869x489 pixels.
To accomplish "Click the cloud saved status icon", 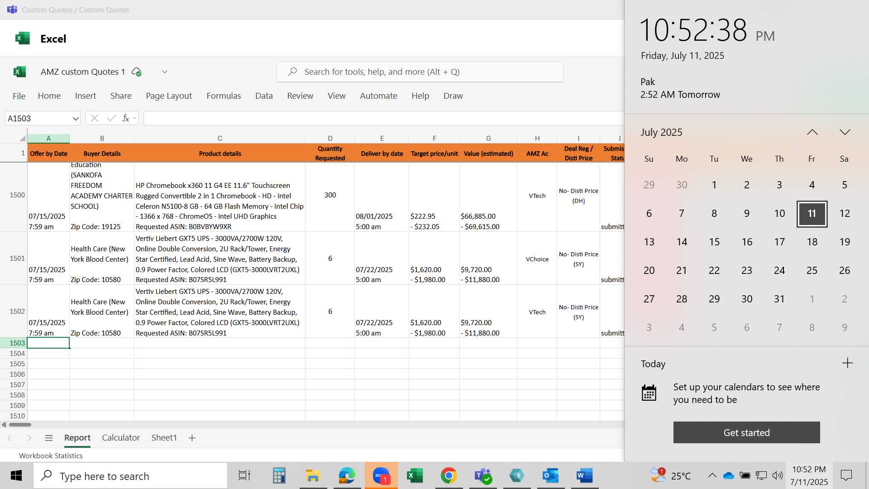I will (136, 72).
